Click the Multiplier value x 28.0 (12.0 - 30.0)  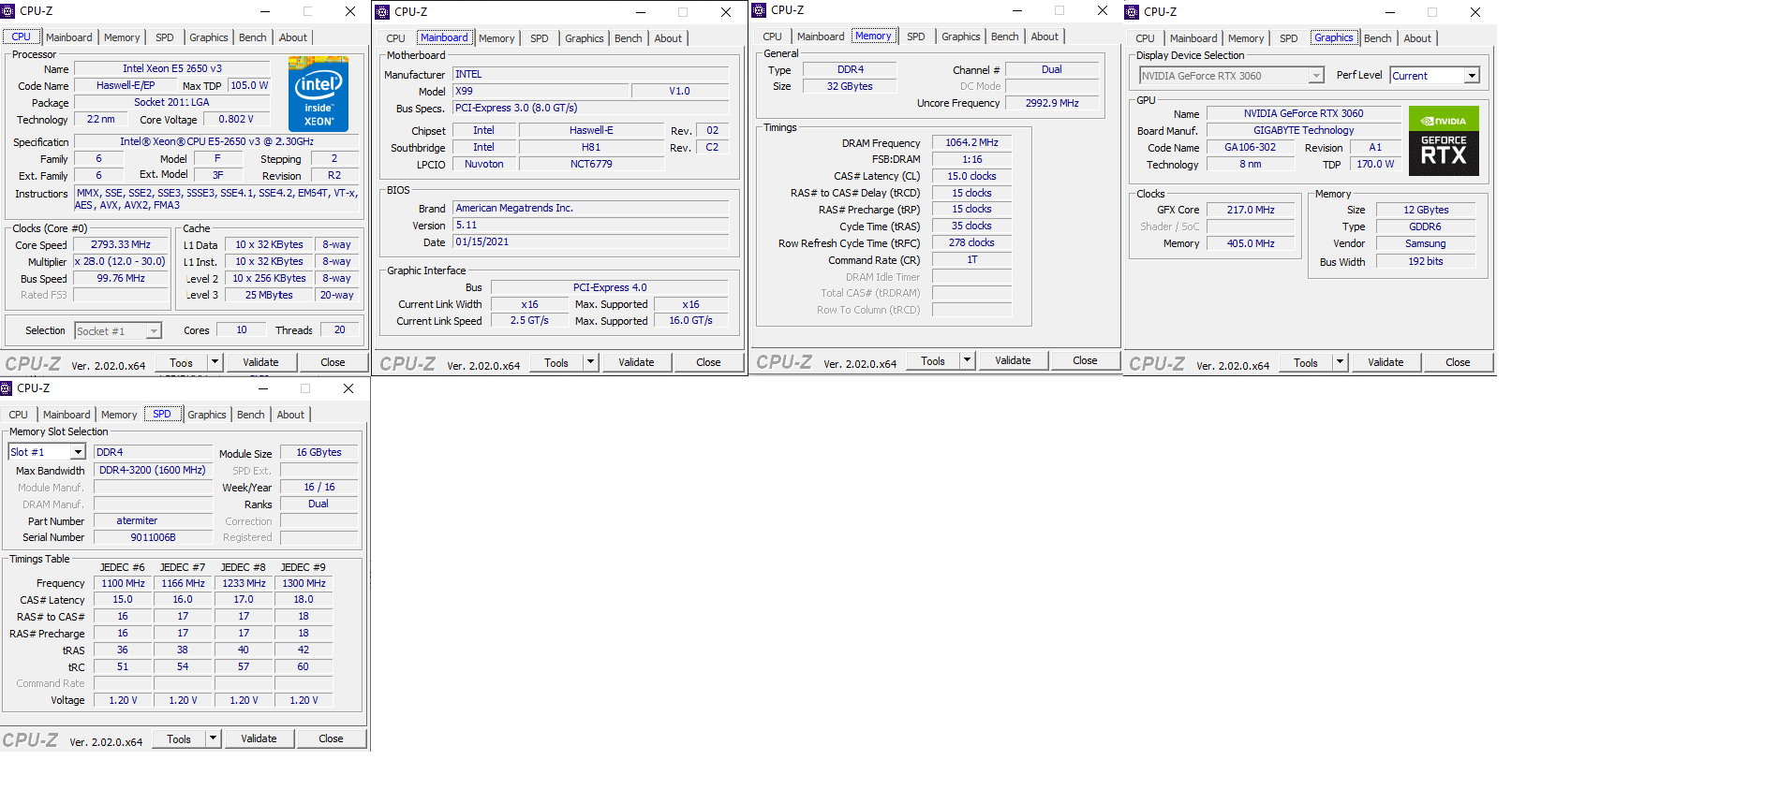pos(121,262)
